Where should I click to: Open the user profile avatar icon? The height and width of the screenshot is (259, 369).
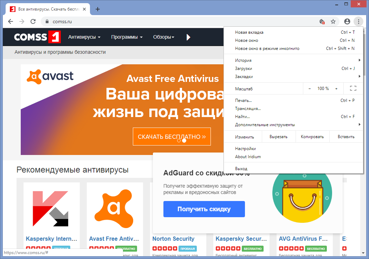point(347,21)
